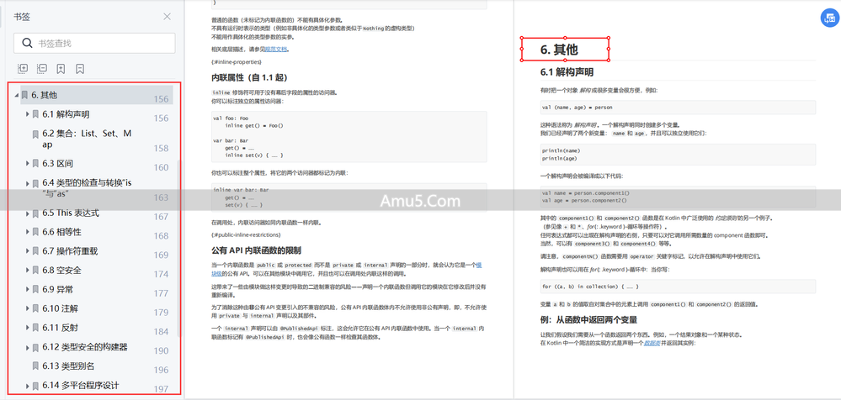Open the 规范文档 hyperlink
Viewport: 841px width, 400px height.
(276, 50)
